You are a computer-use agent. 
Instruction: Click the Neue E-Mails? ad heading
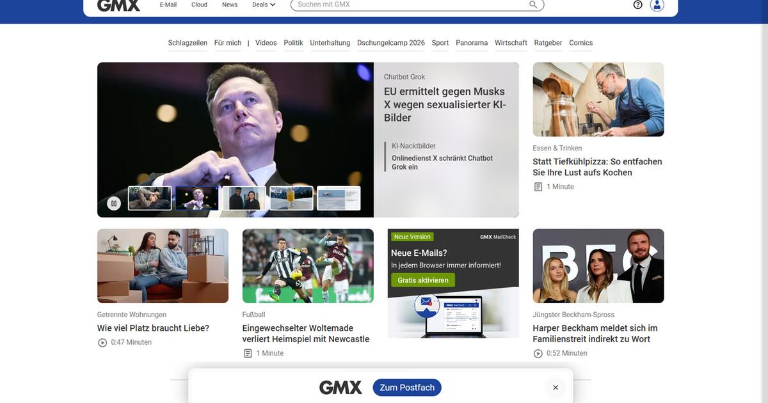(x=419, y=253)
